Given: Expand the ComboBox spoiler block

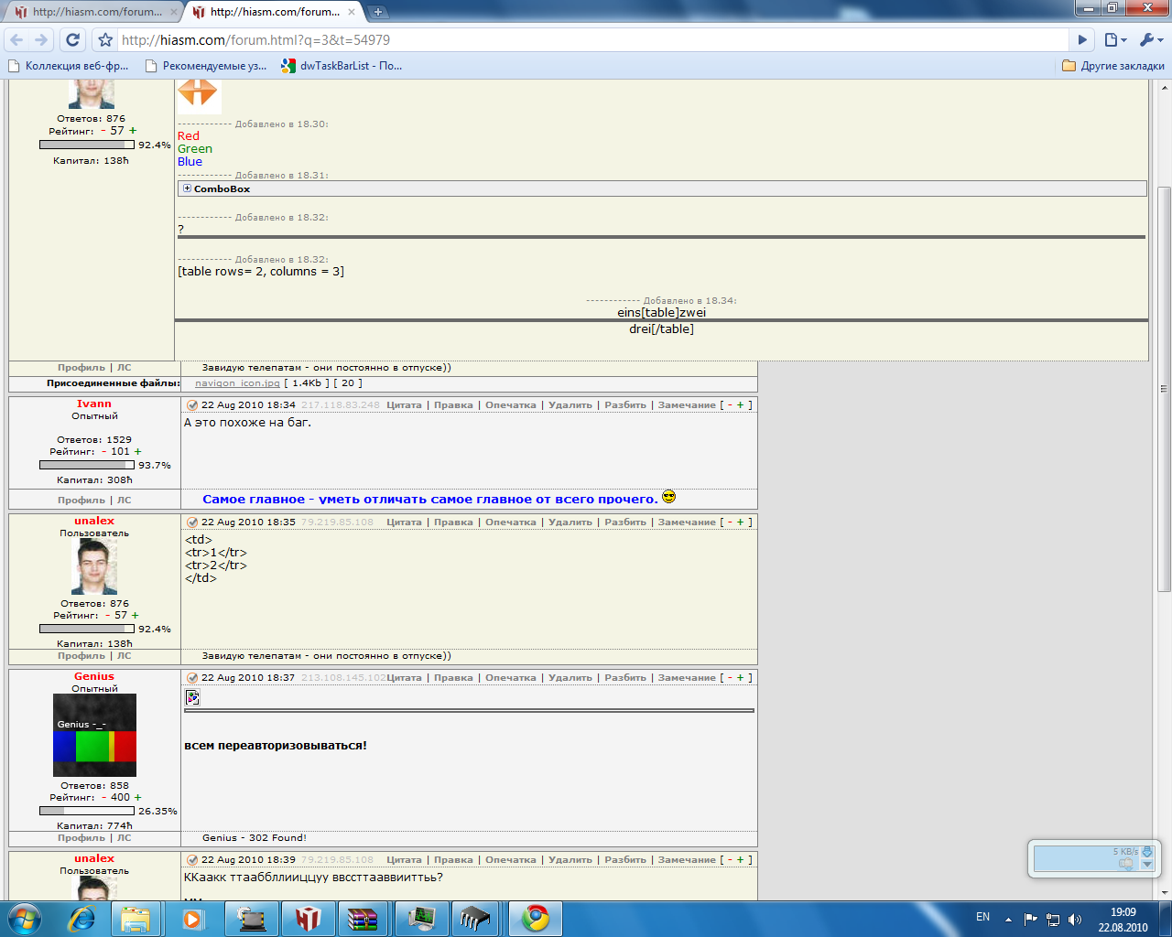Looking at the screenshot, I should 187,188.
